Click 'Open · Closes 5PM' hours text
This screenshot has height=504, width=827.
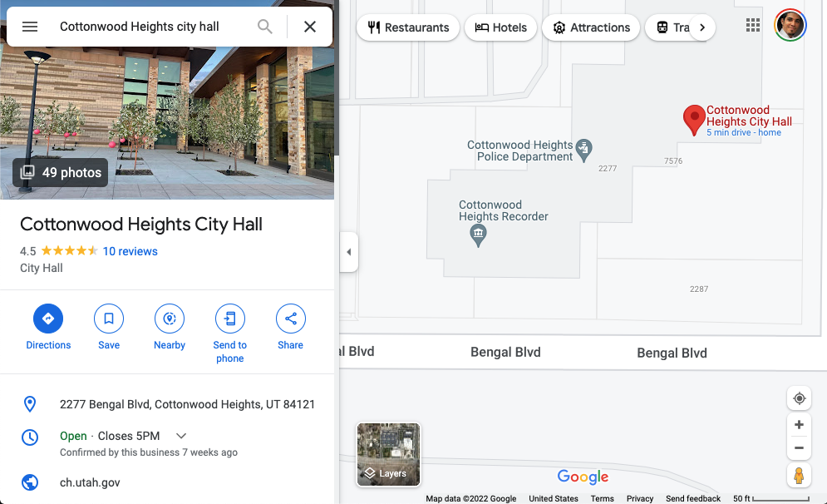pos(110,436)
